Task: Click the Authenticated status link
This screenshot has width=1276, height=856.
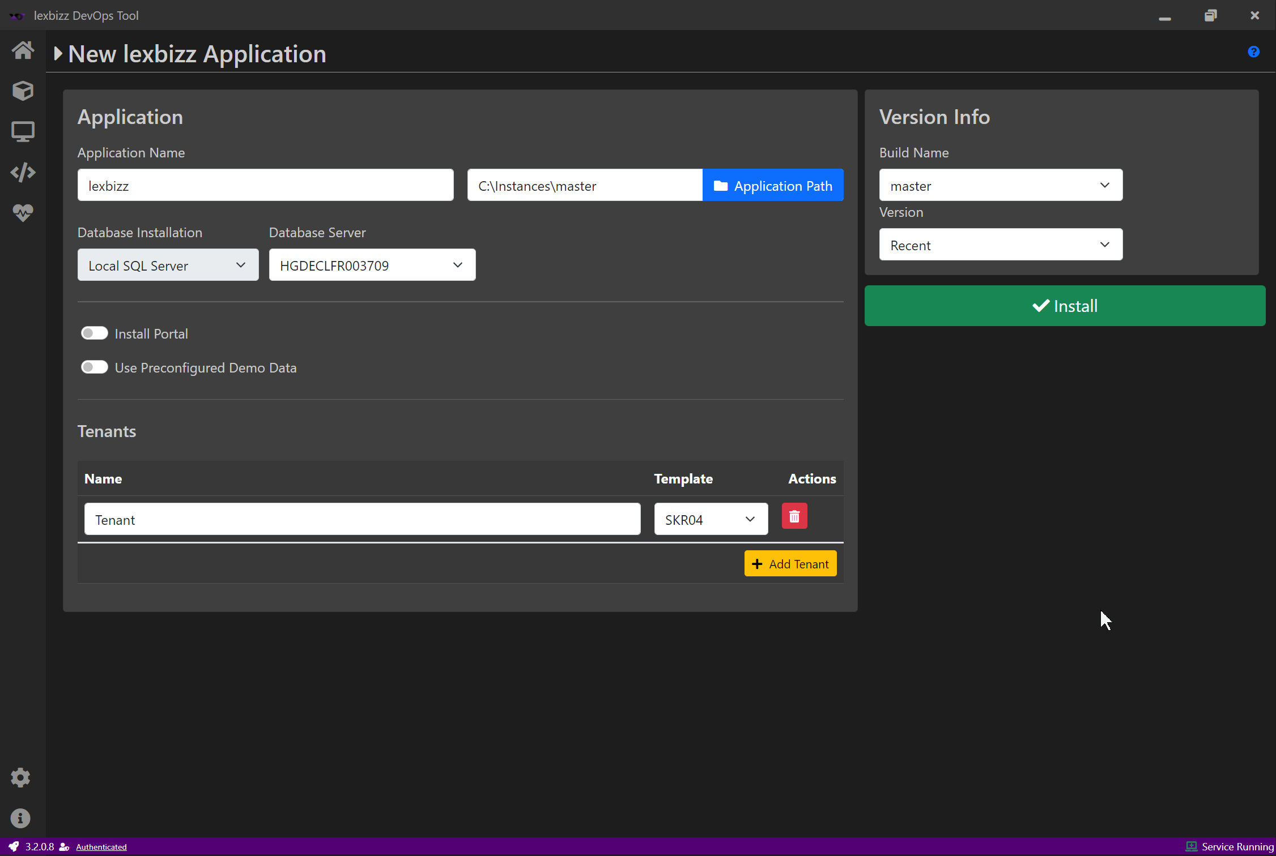Action: [x=101, y=847]
